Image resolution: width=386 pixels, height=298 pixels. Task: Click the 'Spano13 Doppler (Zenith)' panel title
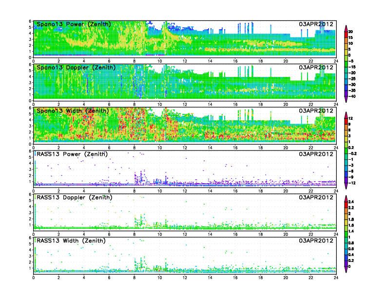click(76, 67)
